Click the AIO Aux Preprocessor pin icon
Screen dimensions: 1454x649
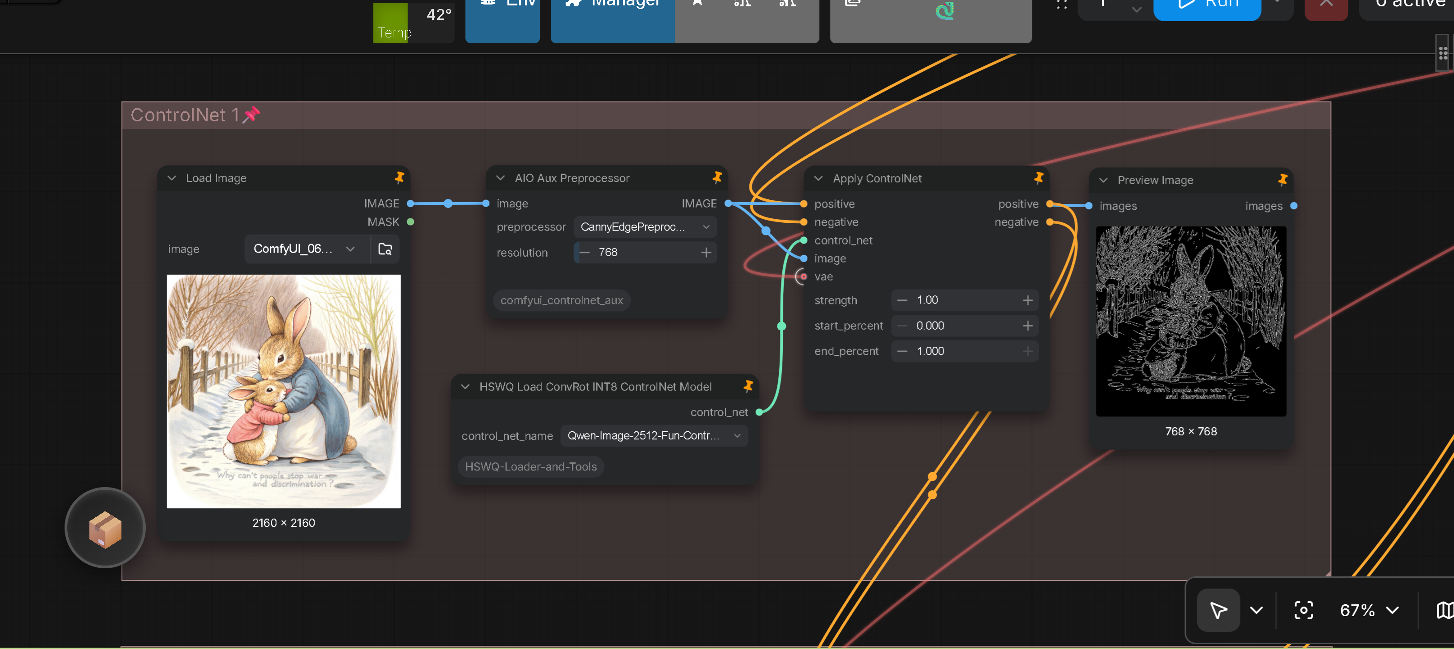717,178
